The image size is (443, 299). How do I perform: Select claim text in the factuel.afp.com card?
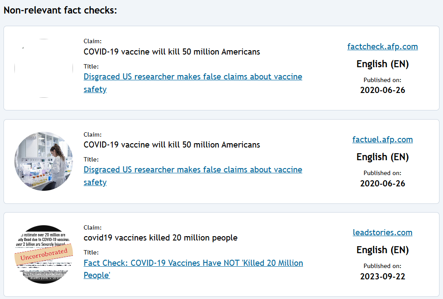coord(172,145)
